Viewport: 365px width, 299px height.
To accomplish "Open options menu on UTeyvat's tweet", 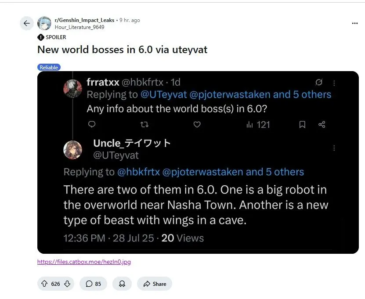I will 334,148.
